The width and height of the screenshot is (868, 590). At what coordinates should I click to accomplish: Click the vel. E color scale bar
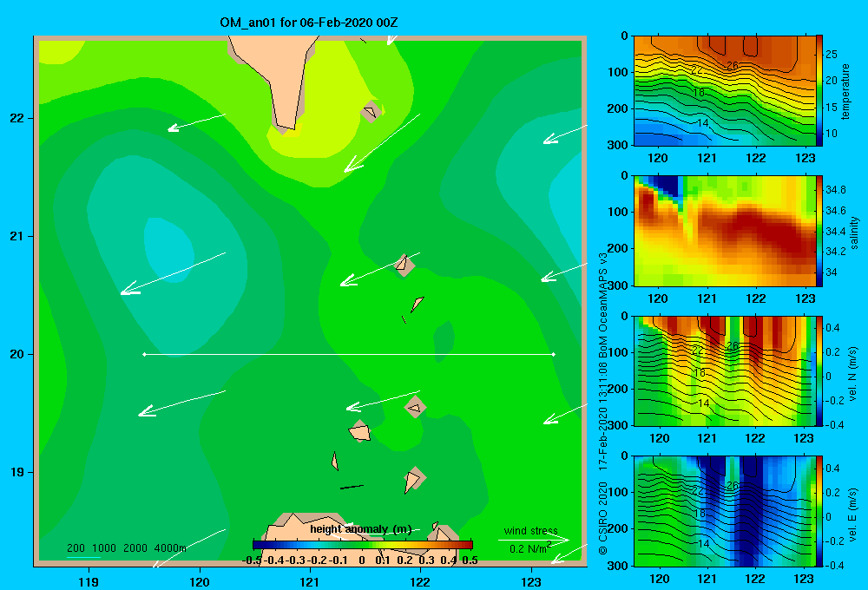[819, 511]
